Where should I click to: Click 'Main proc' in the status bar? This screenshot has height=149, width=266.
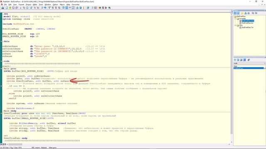[53, 147]
